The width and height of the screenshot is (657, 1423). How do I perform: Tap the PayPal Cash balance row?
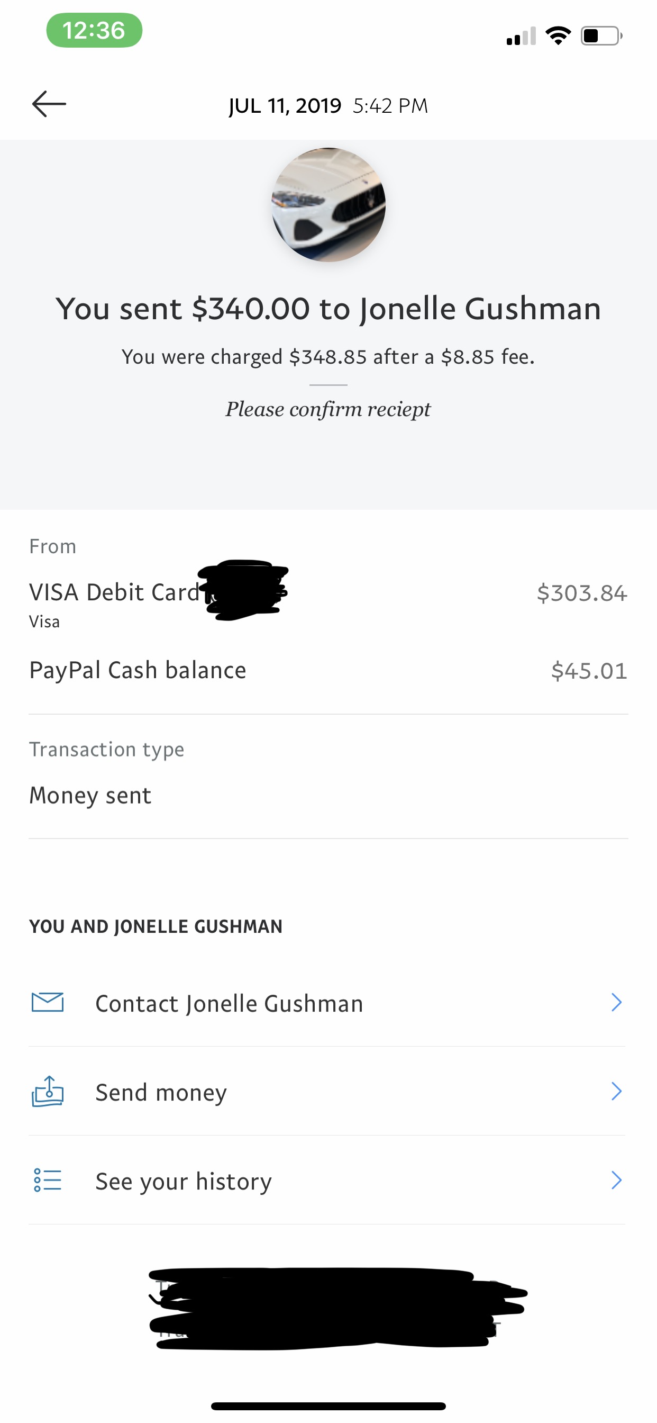coord(328,671)
